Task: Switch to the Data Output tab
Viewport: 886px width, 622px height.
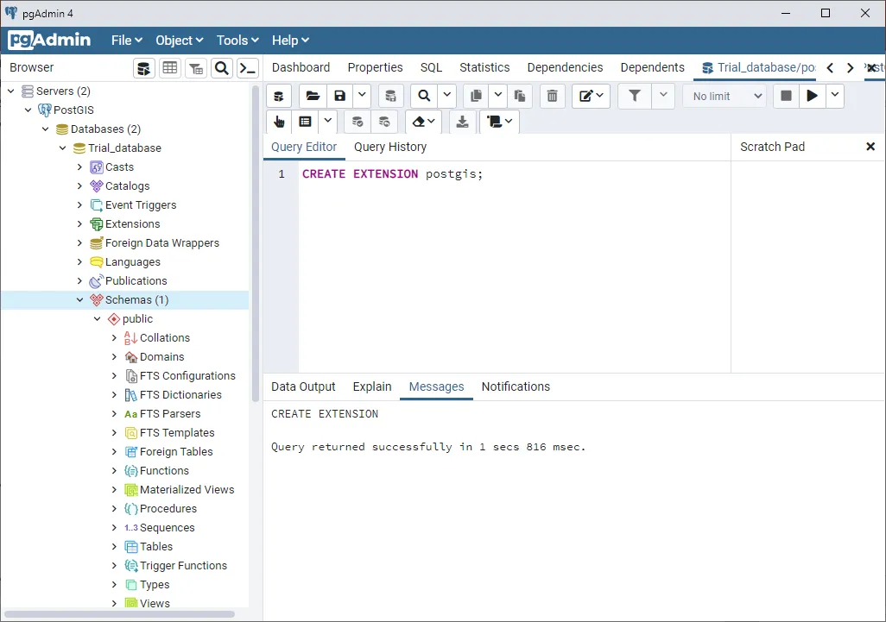Action: tap(303, 386)
